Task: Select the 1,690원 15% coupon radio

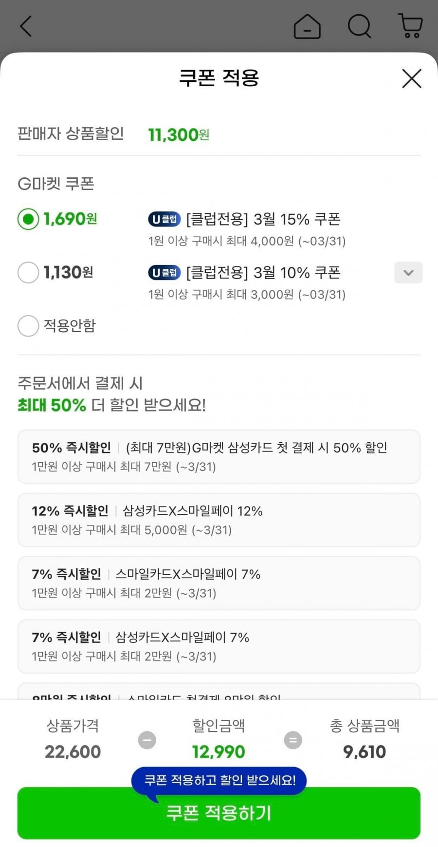Action: click(28, 219)
